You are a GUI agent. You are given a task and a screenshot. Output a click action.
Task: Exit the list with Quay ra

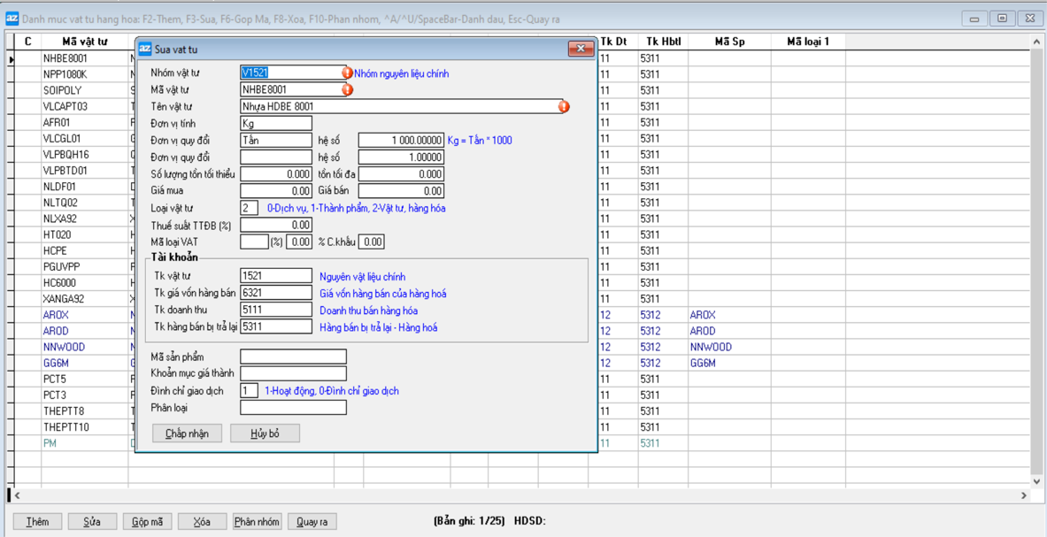(x=312, y=522)
